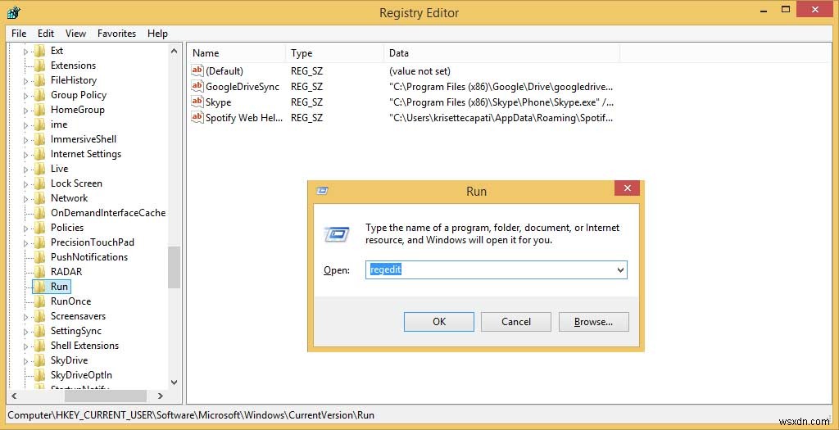Image resolution: width=839 pixels, height=430 pixels.
Task: Click the tree scroll down arrow
Action: coord(174,382)
